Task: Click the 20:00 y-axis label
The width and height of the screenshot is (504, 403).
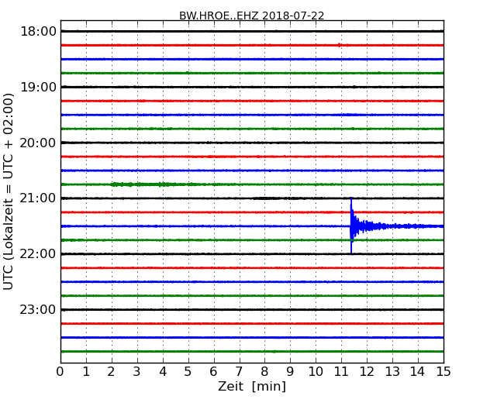Action: (38, 143)
